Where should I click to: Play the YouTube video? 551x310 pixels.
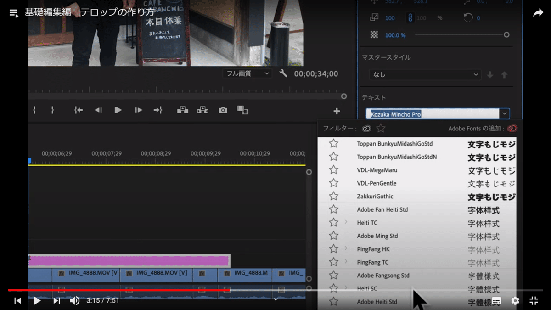click(37, 301)
